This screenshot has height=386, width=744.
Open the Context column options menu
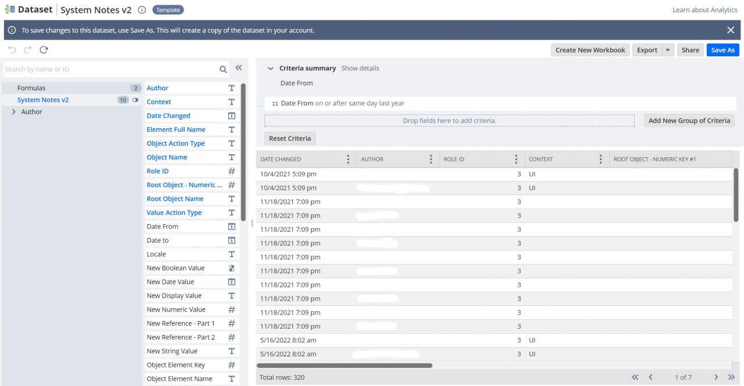click(600, 158)
